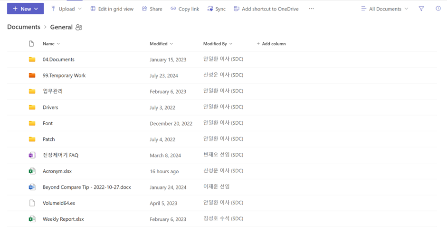Click the Word icon for Beyond Compare Tip
This screenshot has width=447, height=227.
tap(32, 187)
